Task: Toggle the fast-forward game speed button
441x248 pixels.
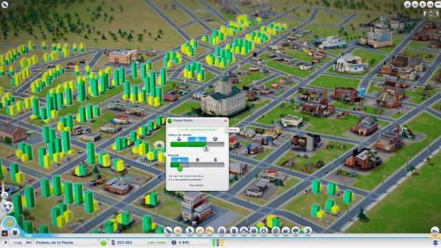Action: pyautogui.click(x=29, y=242)
